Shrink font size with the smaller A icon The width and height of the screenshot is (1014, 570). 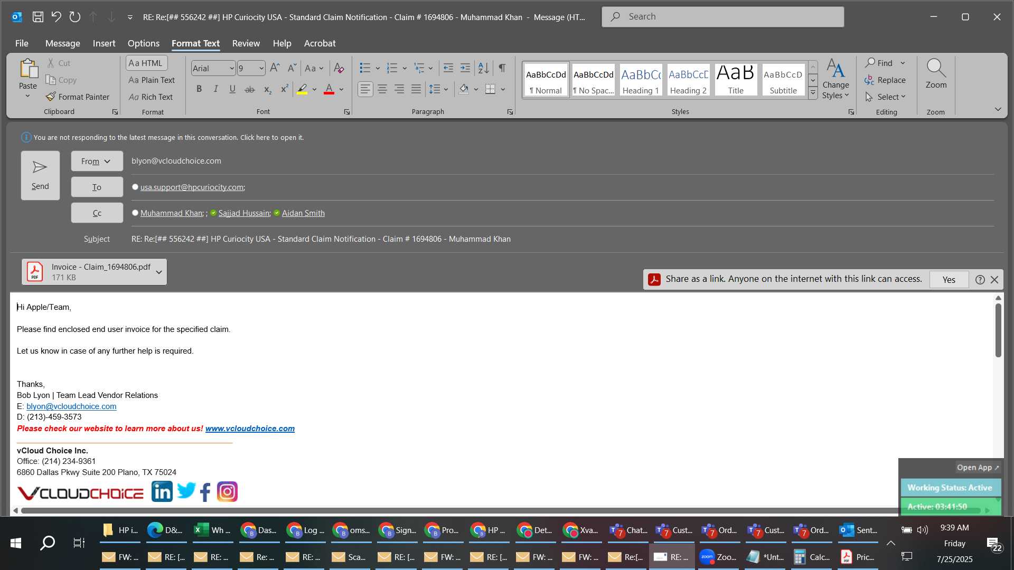292,68
